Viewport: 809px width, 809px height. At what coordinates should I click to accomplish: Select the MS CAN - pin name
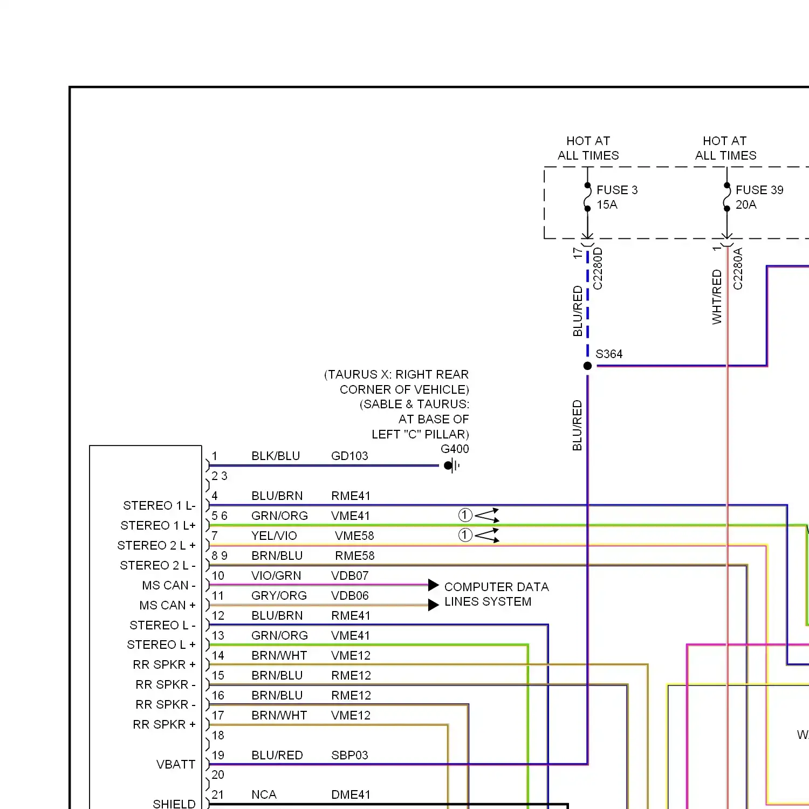click(169, 585)
